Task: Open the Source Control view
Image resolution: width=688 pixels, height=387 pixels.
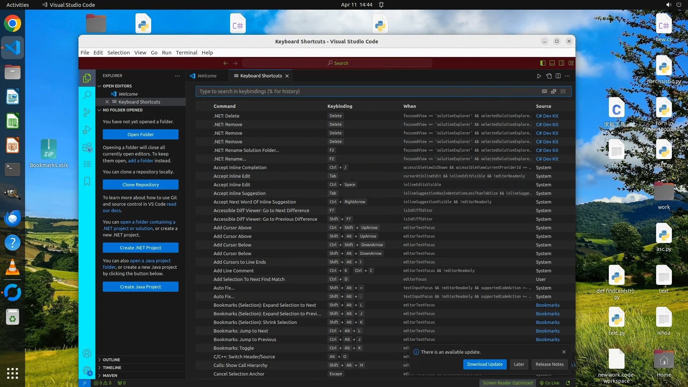Action: click(x=87, y=113)
